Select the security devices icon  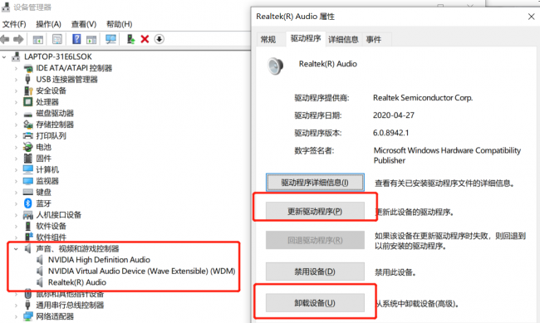28,91
